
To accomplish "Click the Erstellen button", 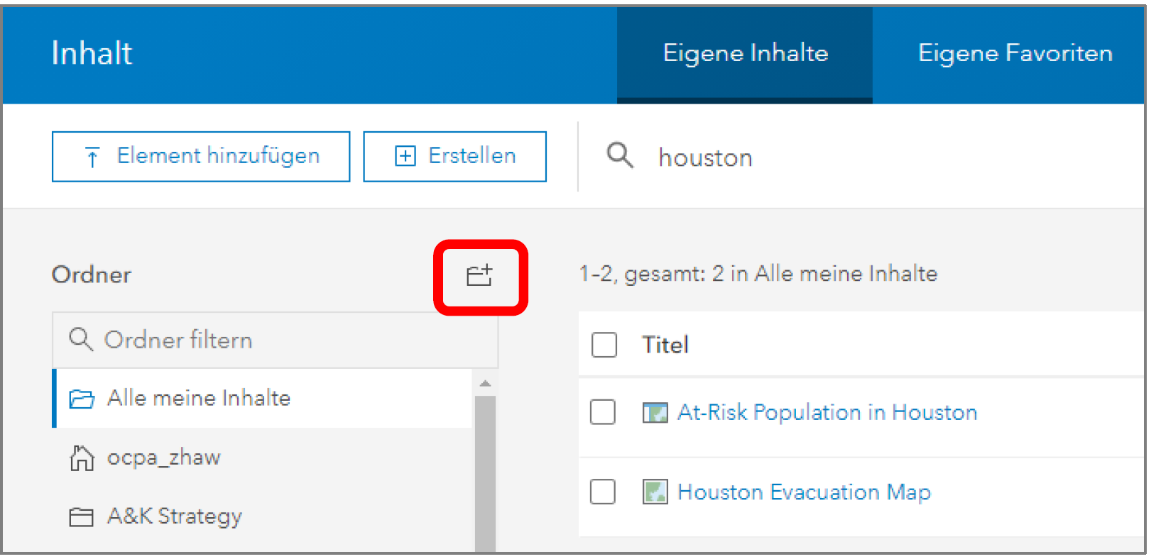I will click(x=454, y=156).
